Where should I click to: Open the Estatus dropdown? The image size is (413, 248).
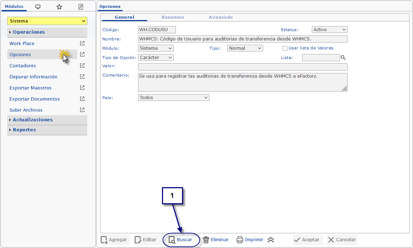click(x=329, y=30)
